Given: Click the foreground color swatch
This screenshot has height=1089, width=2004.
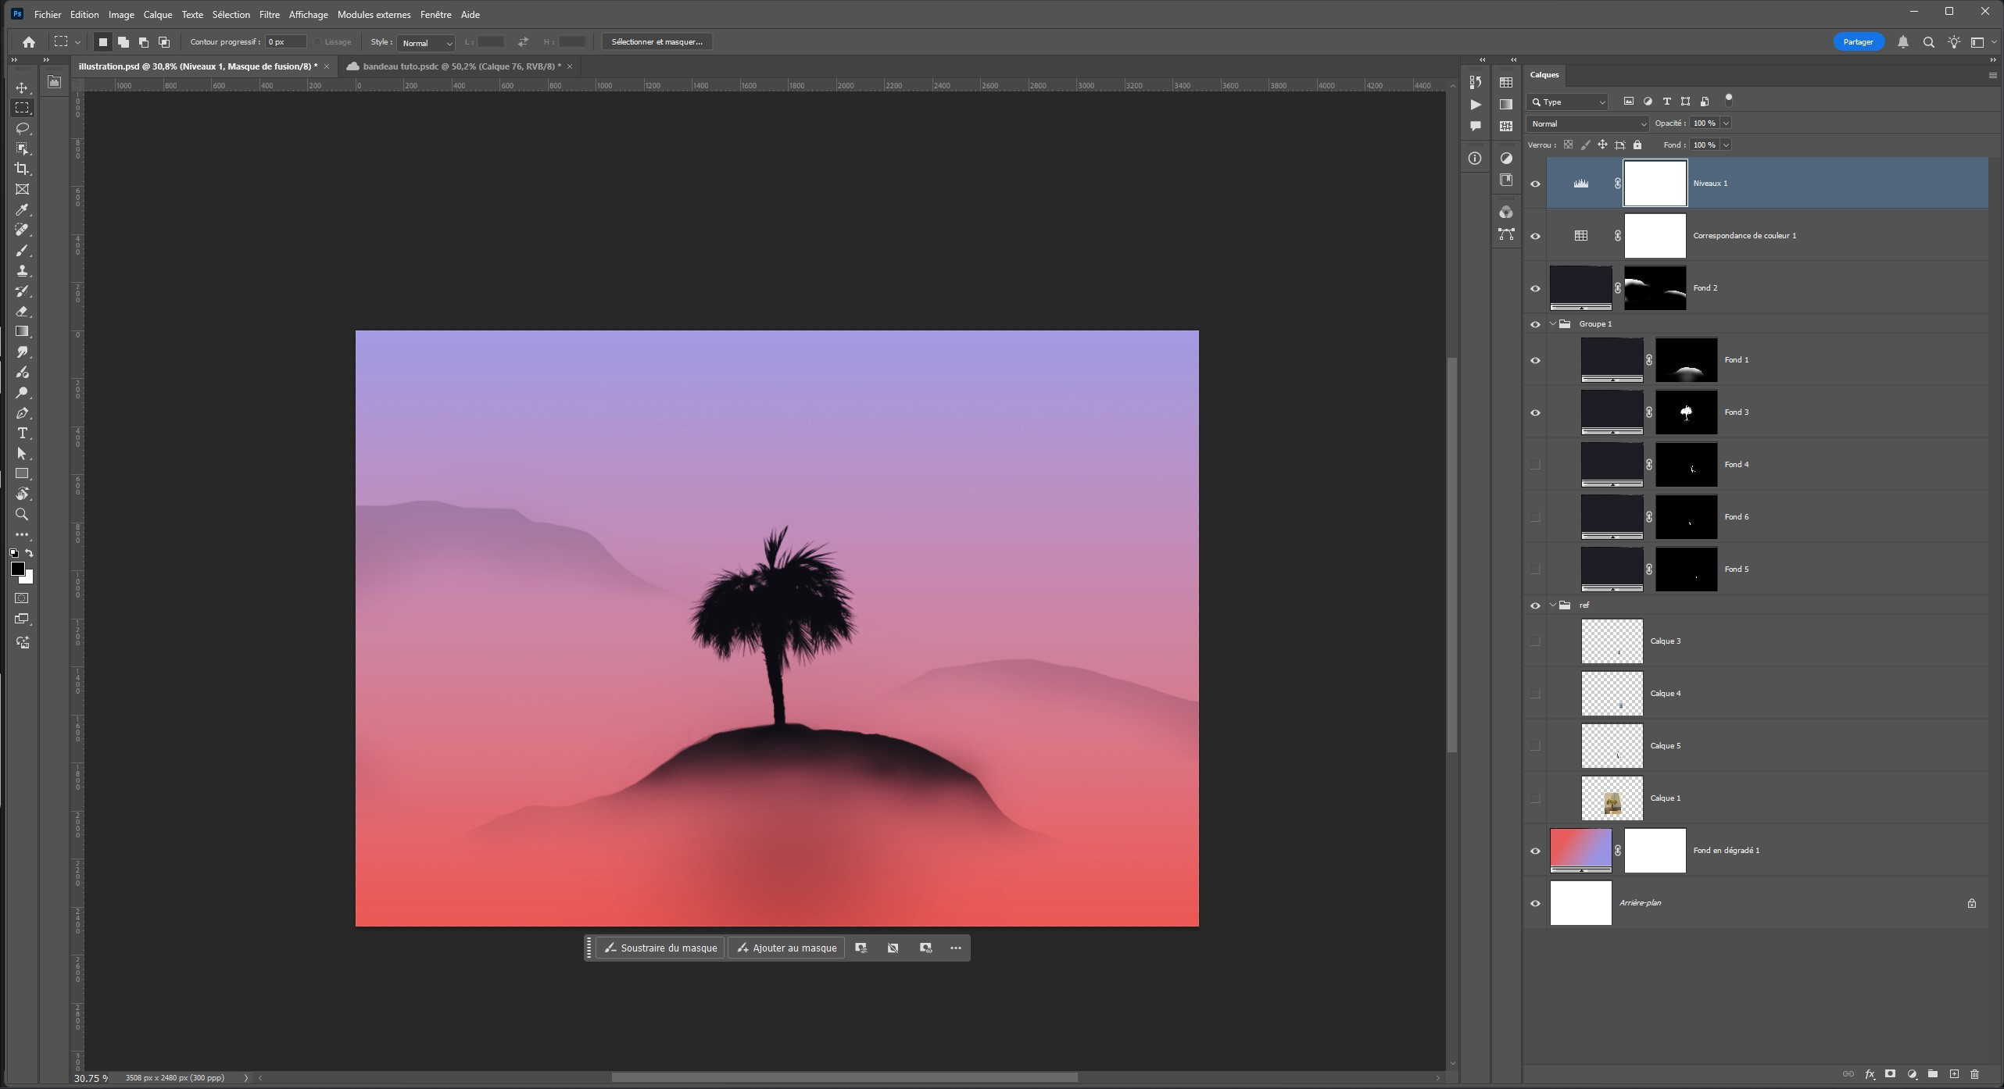Looking at the screenshot, I should (x=17, y=569).
